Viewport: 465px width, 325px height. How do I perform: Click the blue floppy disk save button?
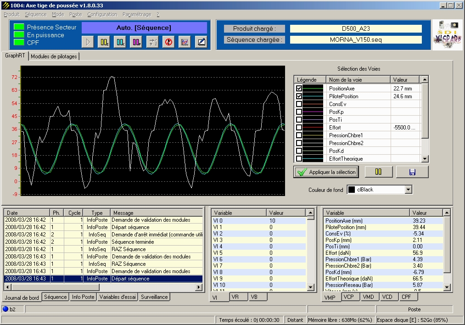[x=412, y=172]
